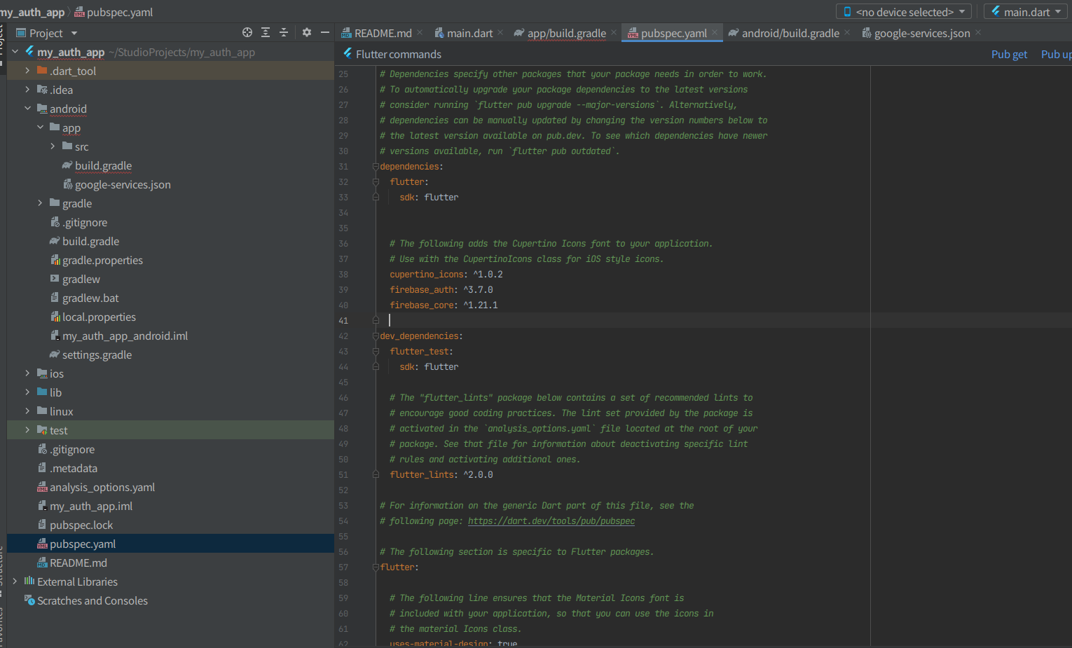This screenshot has width=1072, height=648.
Task: Click the Pub get link
Action: 1009,54
